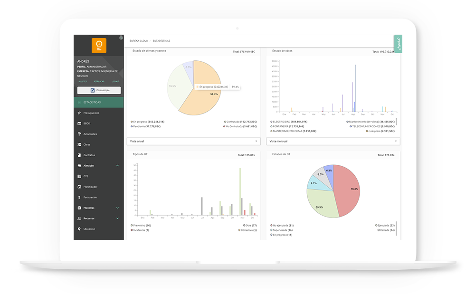Screen dimensions: 475x294
Task: Select the Ubicación location pin icon
Action: tap(79, 228)
